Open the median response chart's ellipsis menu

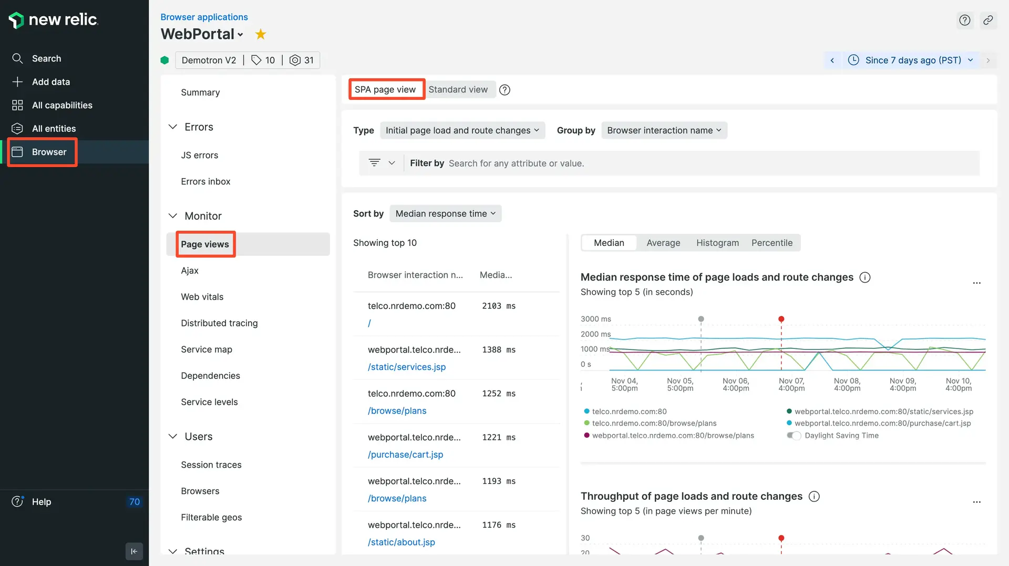976,283
